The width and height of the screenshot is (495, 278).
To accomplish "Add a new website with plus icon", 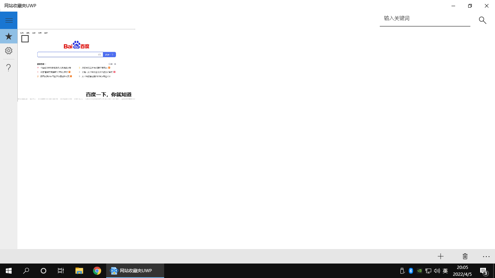I will 441,256.
